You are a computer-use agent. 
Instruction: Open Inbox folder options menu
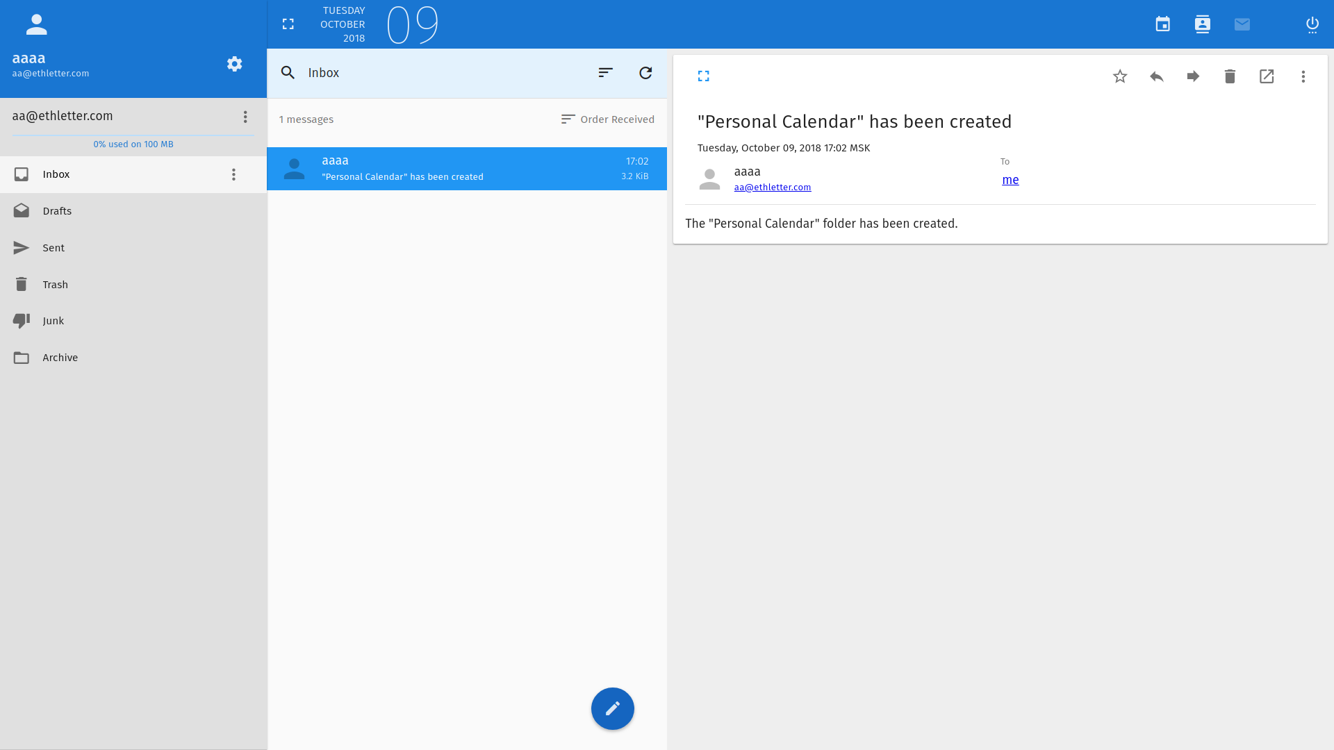[233, 174]
